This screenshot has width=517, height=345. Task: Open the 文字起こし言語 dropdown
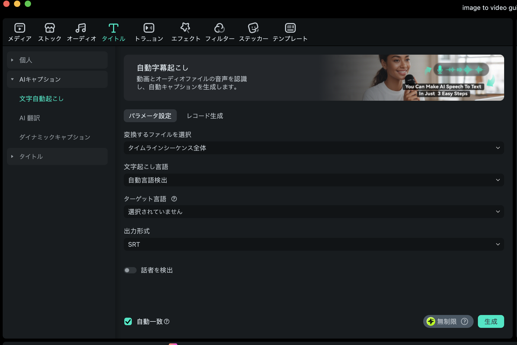(x=312, y=180)
